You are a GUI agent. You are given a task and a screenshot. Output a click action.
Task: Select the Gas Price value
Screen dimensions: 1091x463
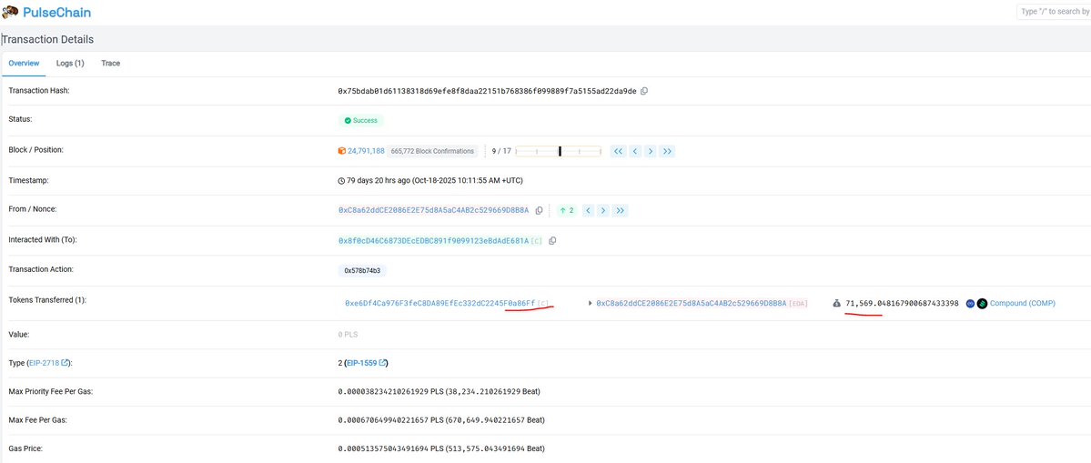pyautogui.click(x=441, y=448)
